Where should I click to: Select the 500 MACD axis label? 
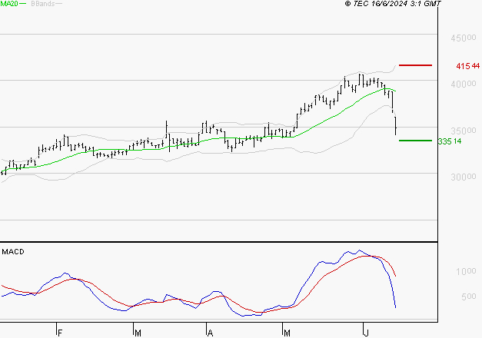tap(469, 297)
